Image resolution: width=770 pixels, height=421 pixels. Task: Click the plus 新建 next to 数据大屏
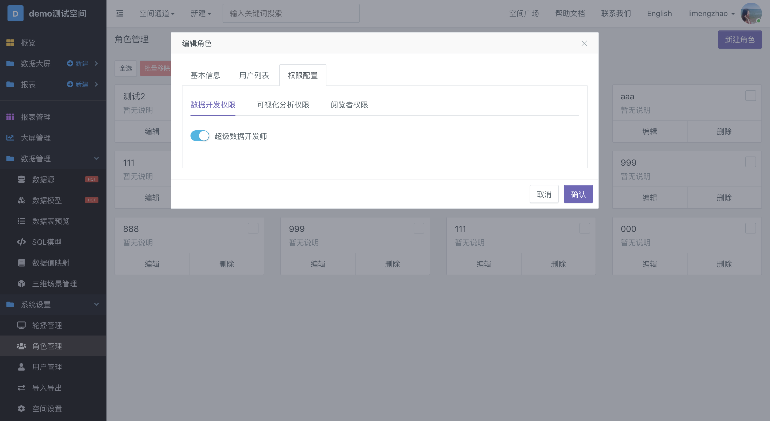pos(77,64)
